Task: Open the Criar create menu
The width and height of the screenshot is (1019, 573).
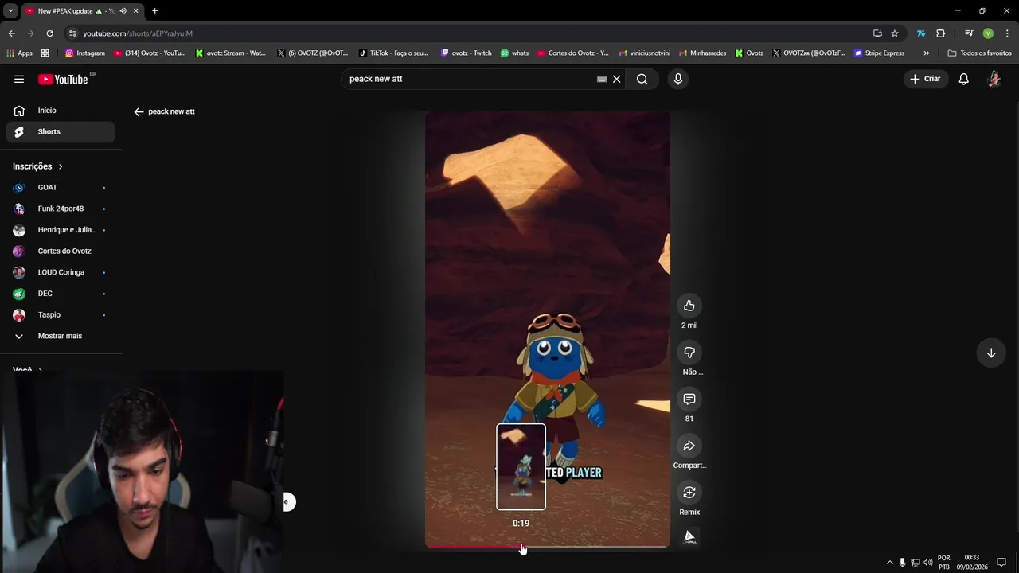Action: point(925,79)
